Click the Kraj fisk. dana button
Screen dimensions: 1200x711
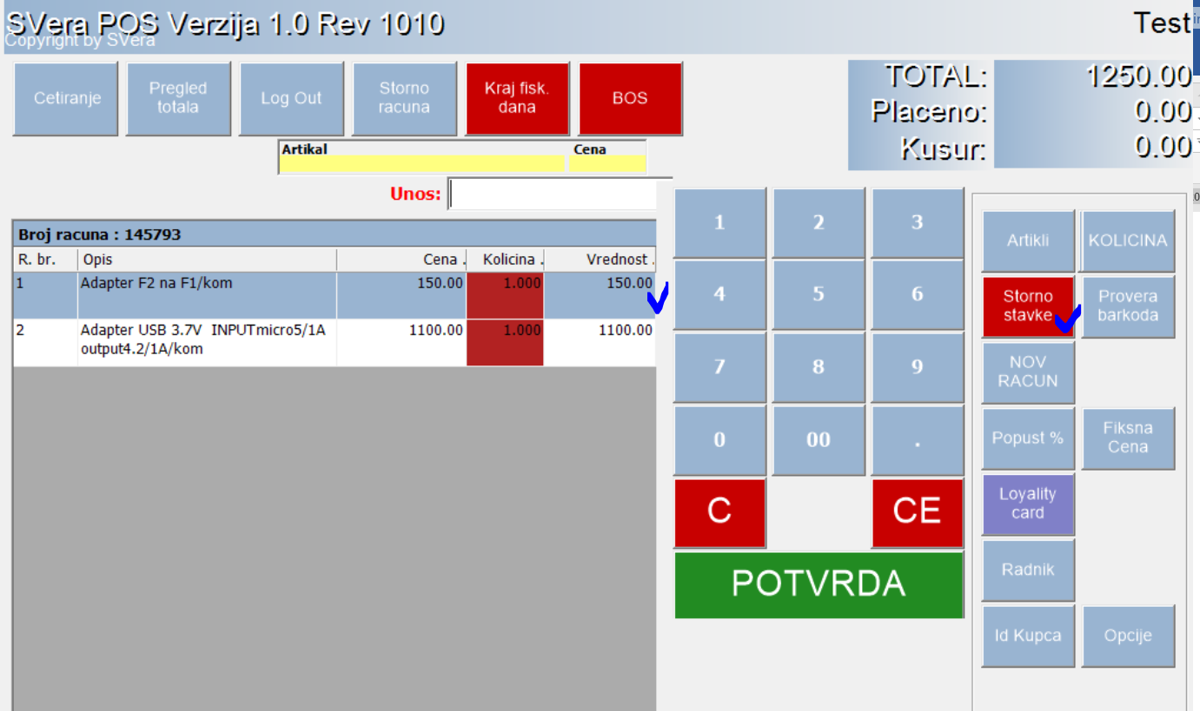pyautogui.click(x=517, y=98)
